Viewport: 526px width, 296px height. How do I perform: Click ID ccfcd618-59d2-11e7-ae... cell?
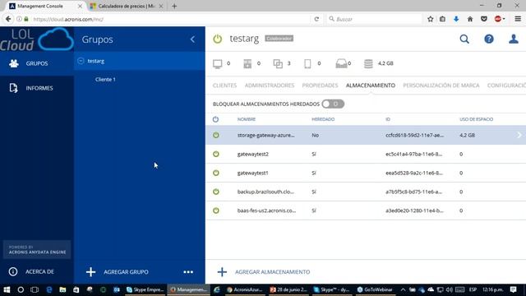click(x=414, y=135)
